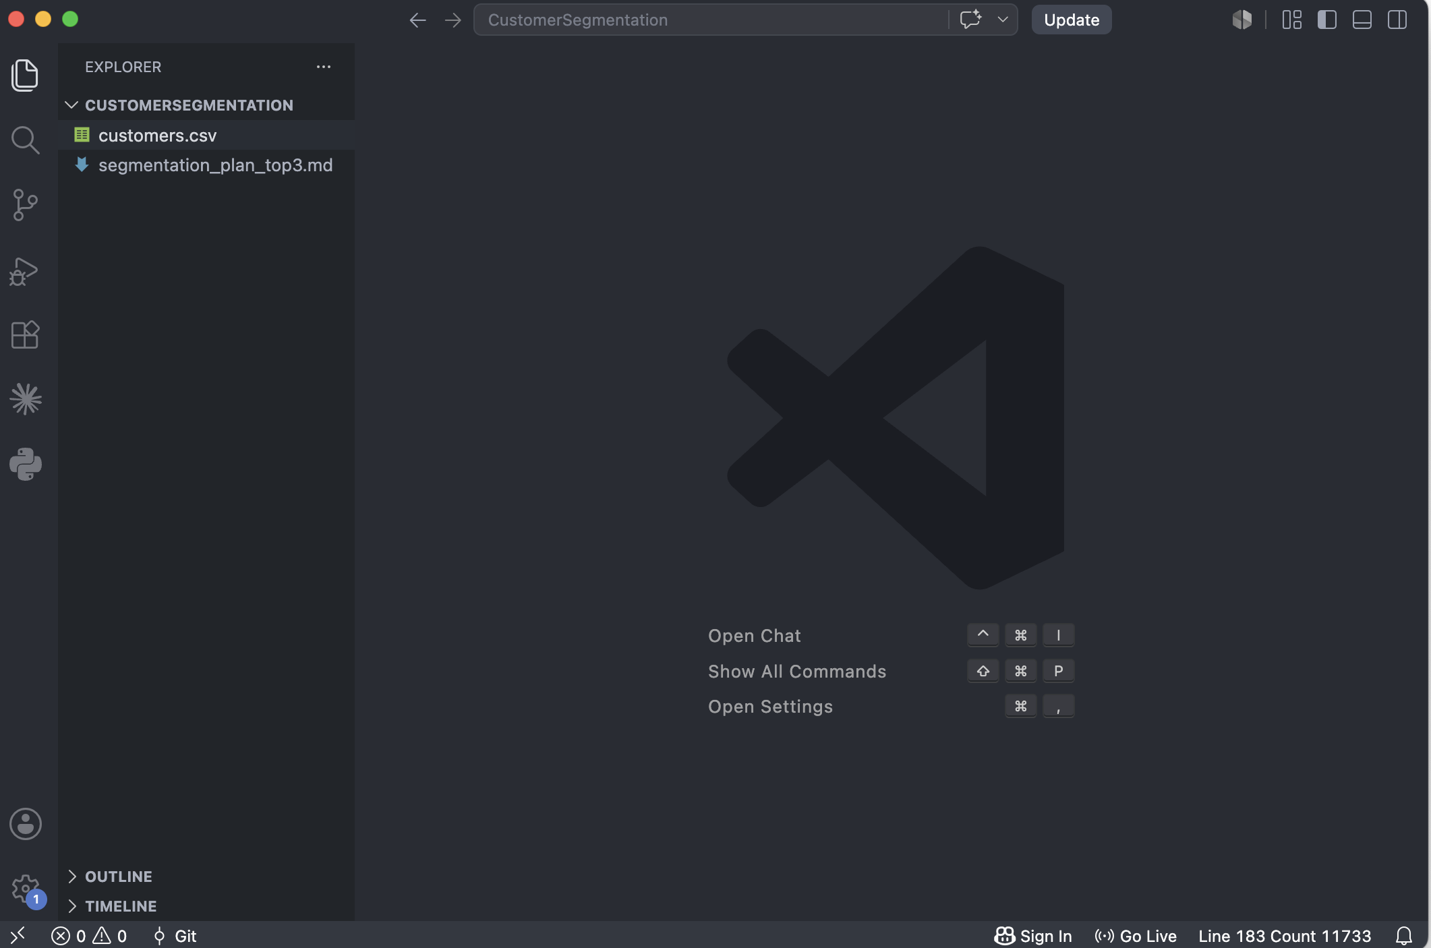Click Show All Commands on welcome screen
The width and height of the screenshot is (1431, 948).
tap(797, 672)
